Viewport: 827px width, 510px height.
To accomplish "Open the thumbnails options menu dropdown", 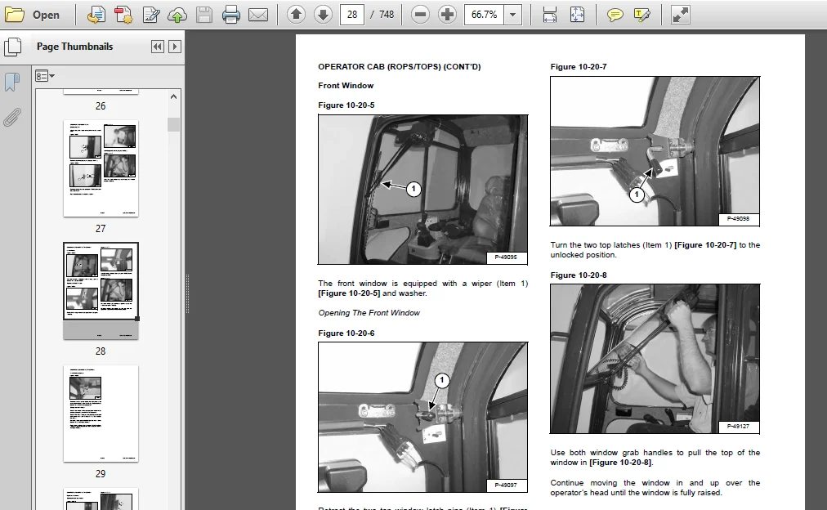I will pyautogui.click(x=45, y=76).
